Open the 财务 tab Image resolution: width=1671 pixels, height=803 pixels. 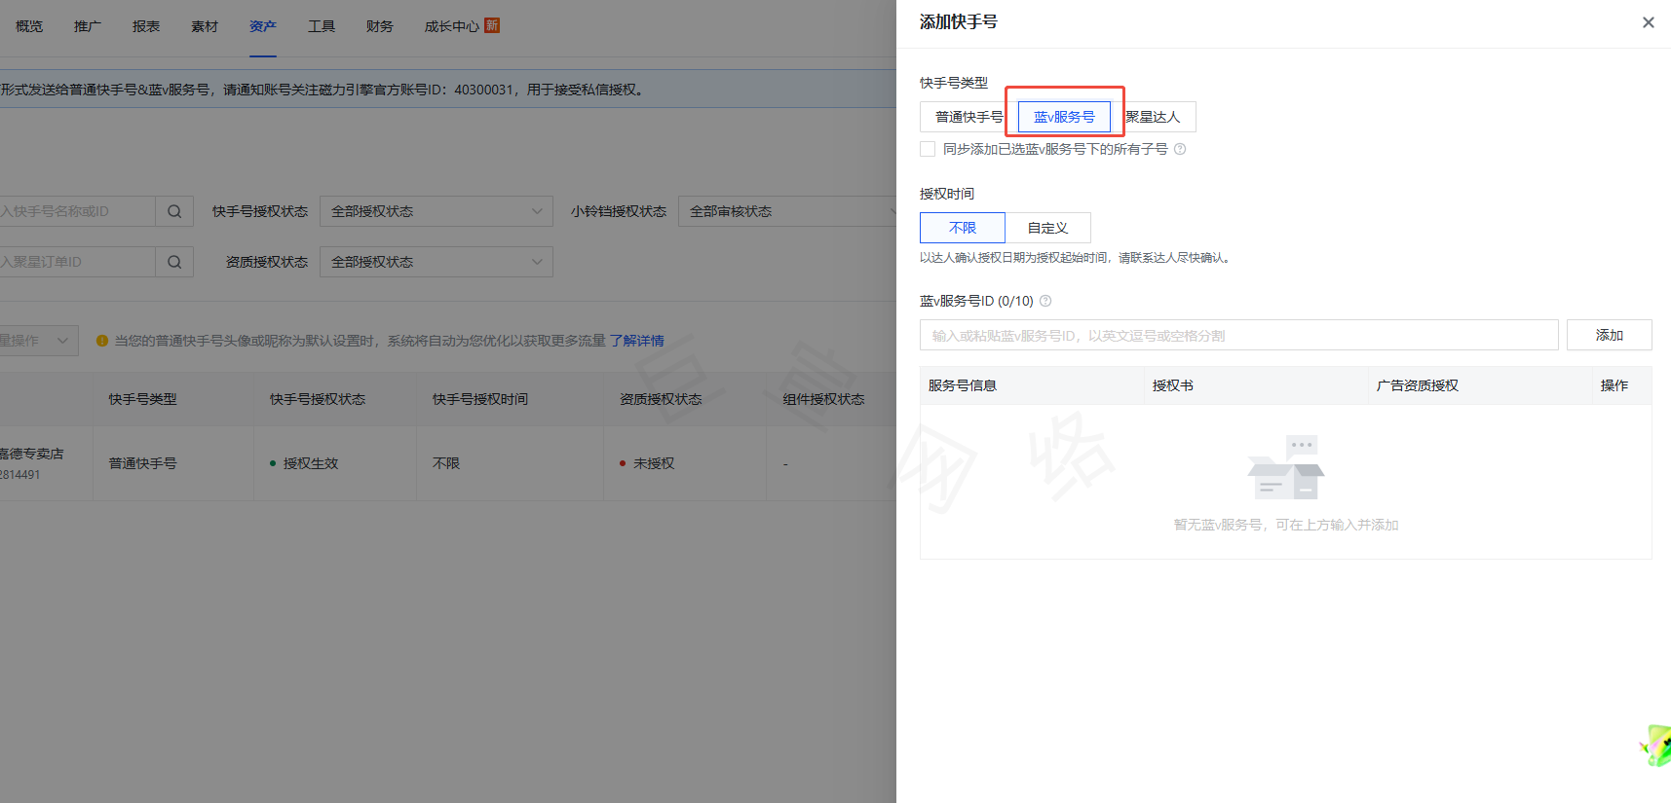point(380,26)
